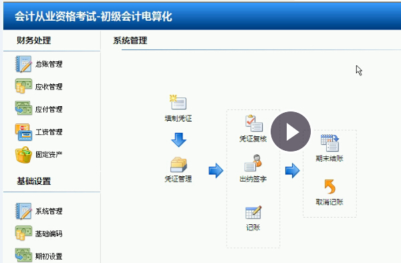
Task: Launch 填制凭证 new voucher icon
Action: [x=178, y=102]
